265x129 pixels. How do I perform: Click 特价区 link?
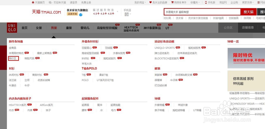13,58
